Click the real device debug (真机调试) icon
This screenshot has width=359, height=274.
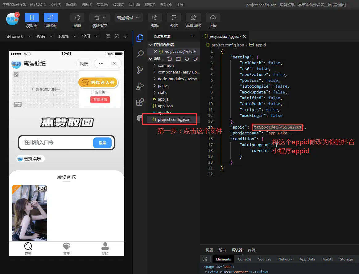pos(193,18)
